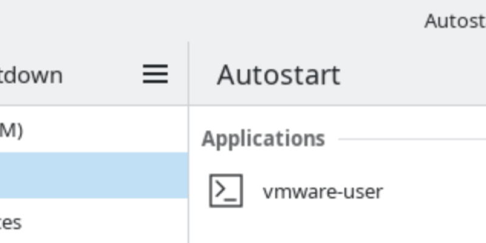The image size is (486, 243).
Task: Click the divider between sidebar and content
Action: tap(188, 152)
